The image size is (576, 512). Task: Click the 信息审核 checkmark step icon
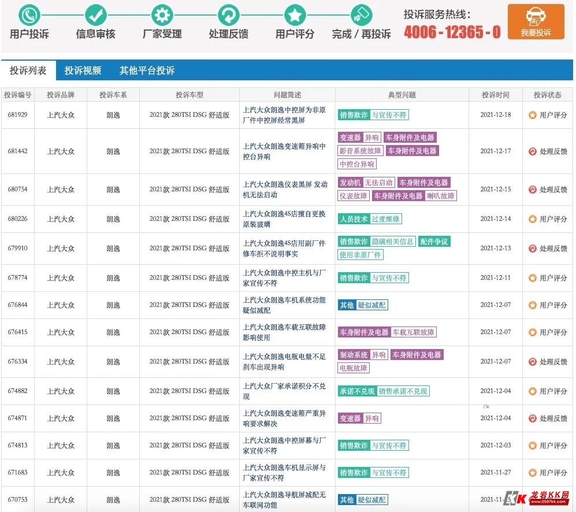pyautogui.click(x=96, y=15)
